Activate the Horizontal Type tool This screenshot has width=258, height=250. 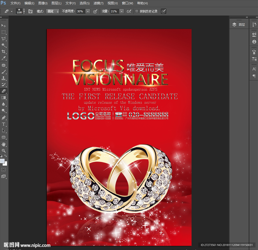point(4,124)
